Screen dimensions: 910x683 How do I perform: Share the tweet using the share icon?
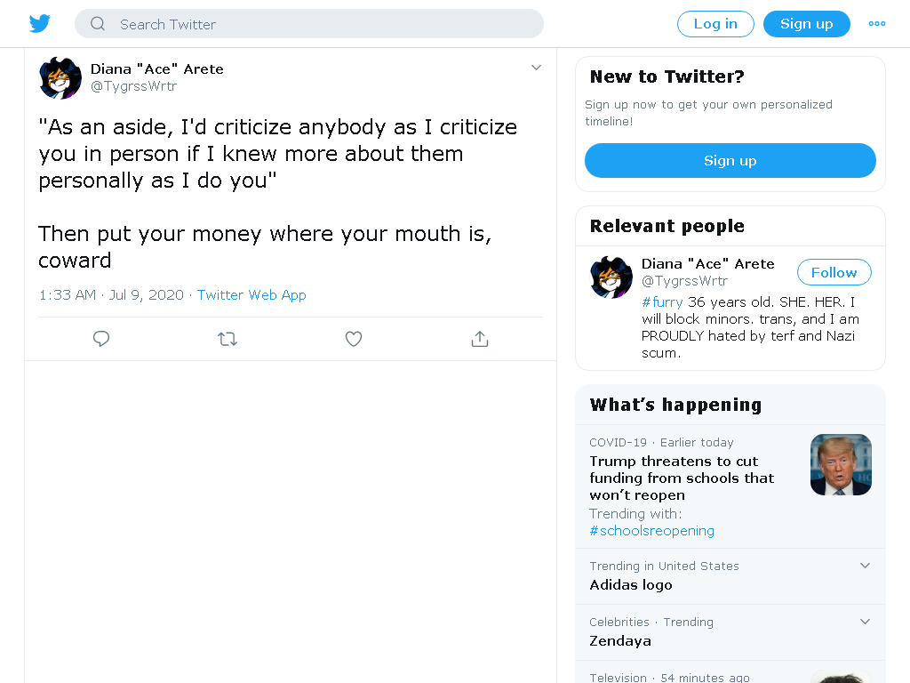click(479, 339)
